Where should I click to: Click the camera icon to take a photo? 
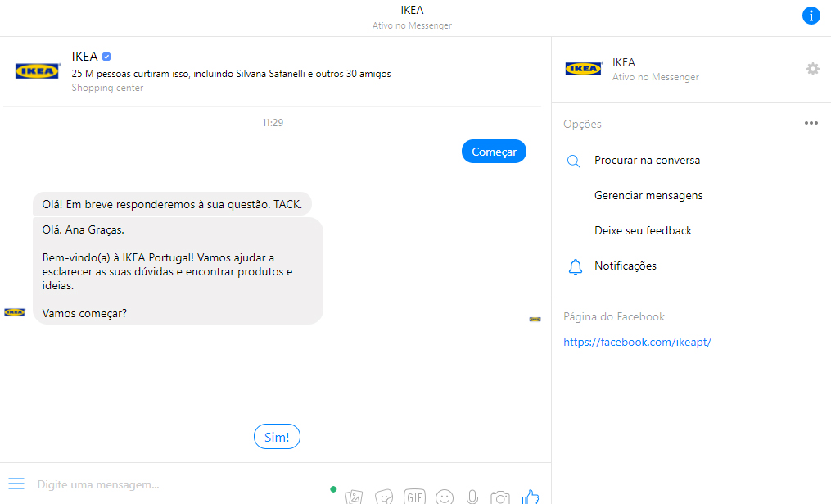click(500, 496)
